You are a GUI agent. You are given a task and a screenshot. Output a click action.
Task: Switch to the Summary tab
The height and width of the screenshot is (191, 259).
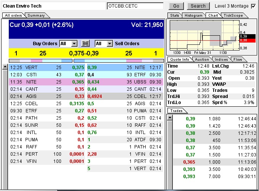click(x=36, y=16)
